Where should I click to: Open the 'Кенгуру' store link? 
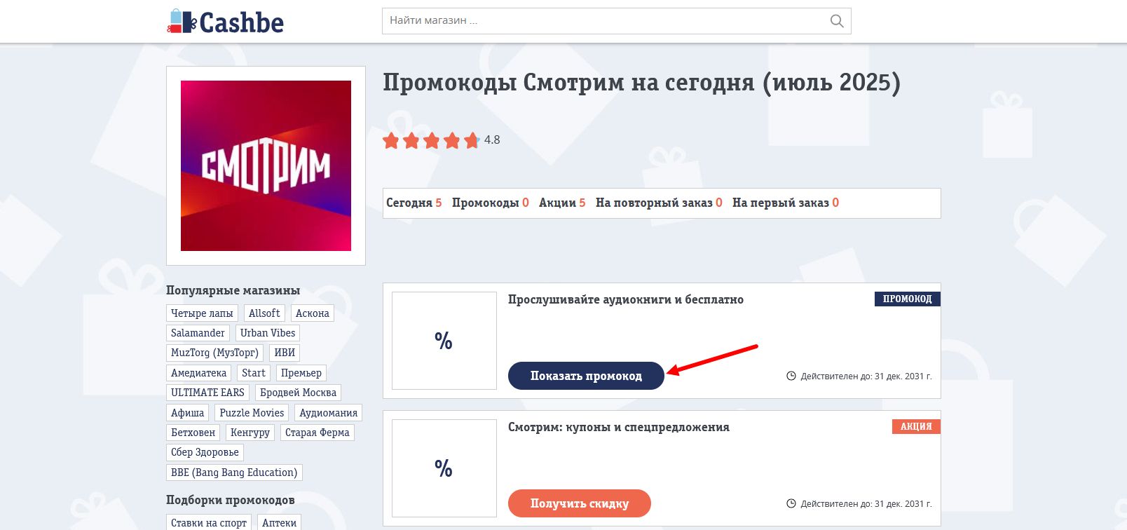click(250, 433)
